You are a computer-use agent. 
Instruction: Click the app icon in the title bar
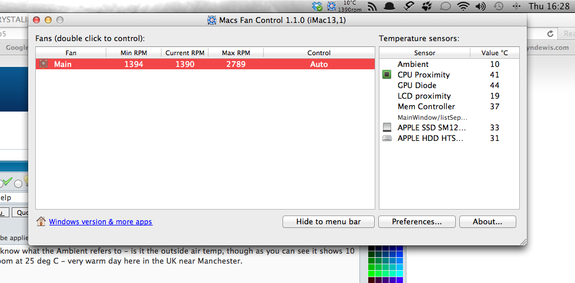click(211, 20)
